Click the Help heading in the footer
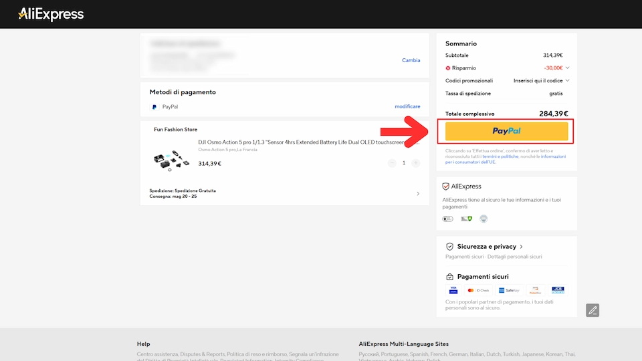The height and width of the screenshot is (361, 642). tap(143, 344)
